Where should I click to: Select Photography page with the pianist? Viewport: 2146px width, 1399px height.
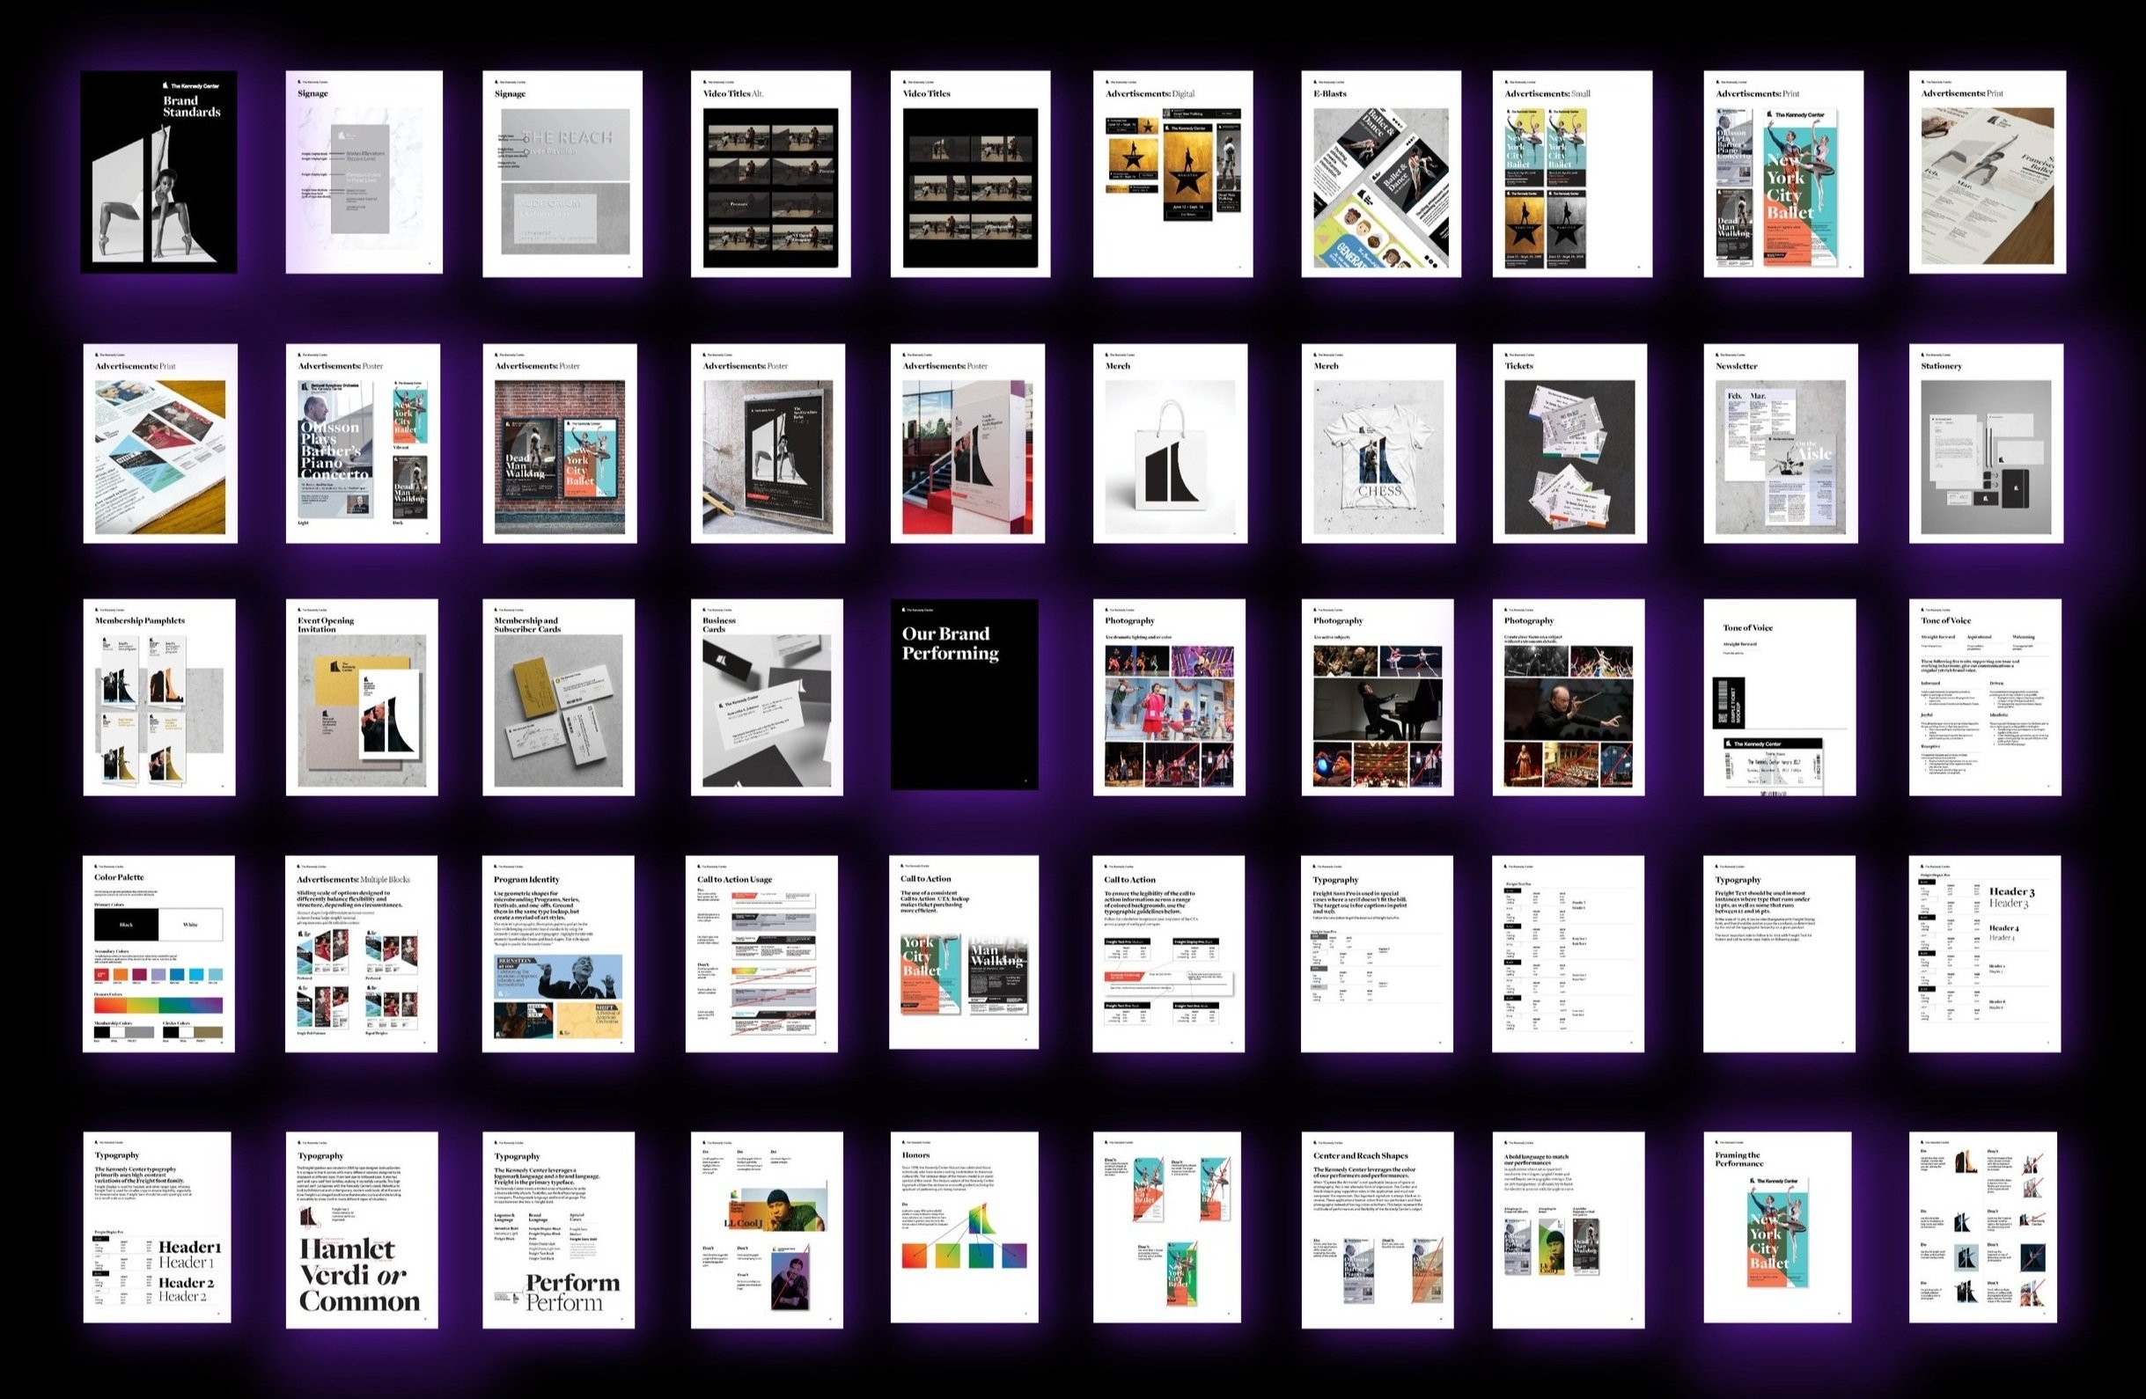coord(1378,698)
